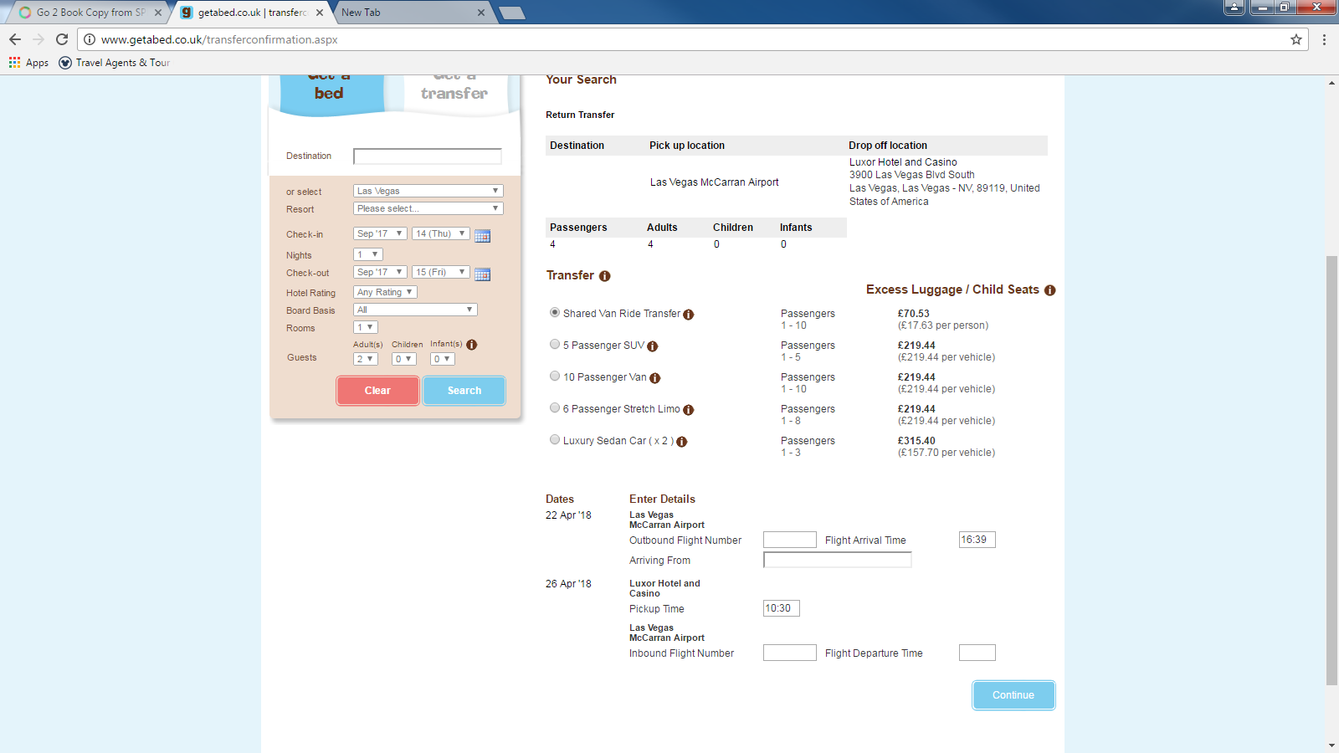Show info for 6 Passenger Stretch Limo
This screenshot has height=753, width=1339.
[x=688, y=410]
